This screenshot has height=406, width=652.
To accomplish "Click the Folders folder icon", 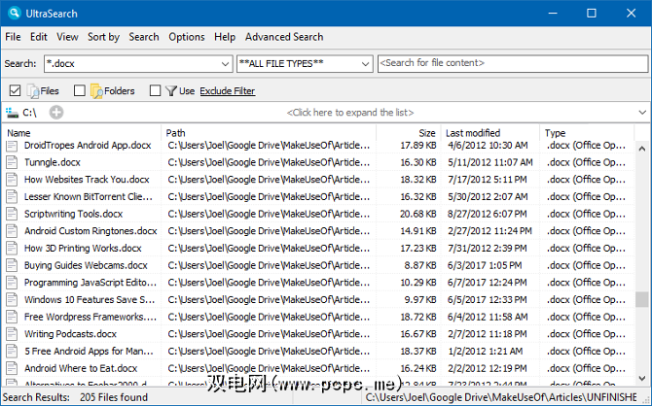I will [96, 90].
